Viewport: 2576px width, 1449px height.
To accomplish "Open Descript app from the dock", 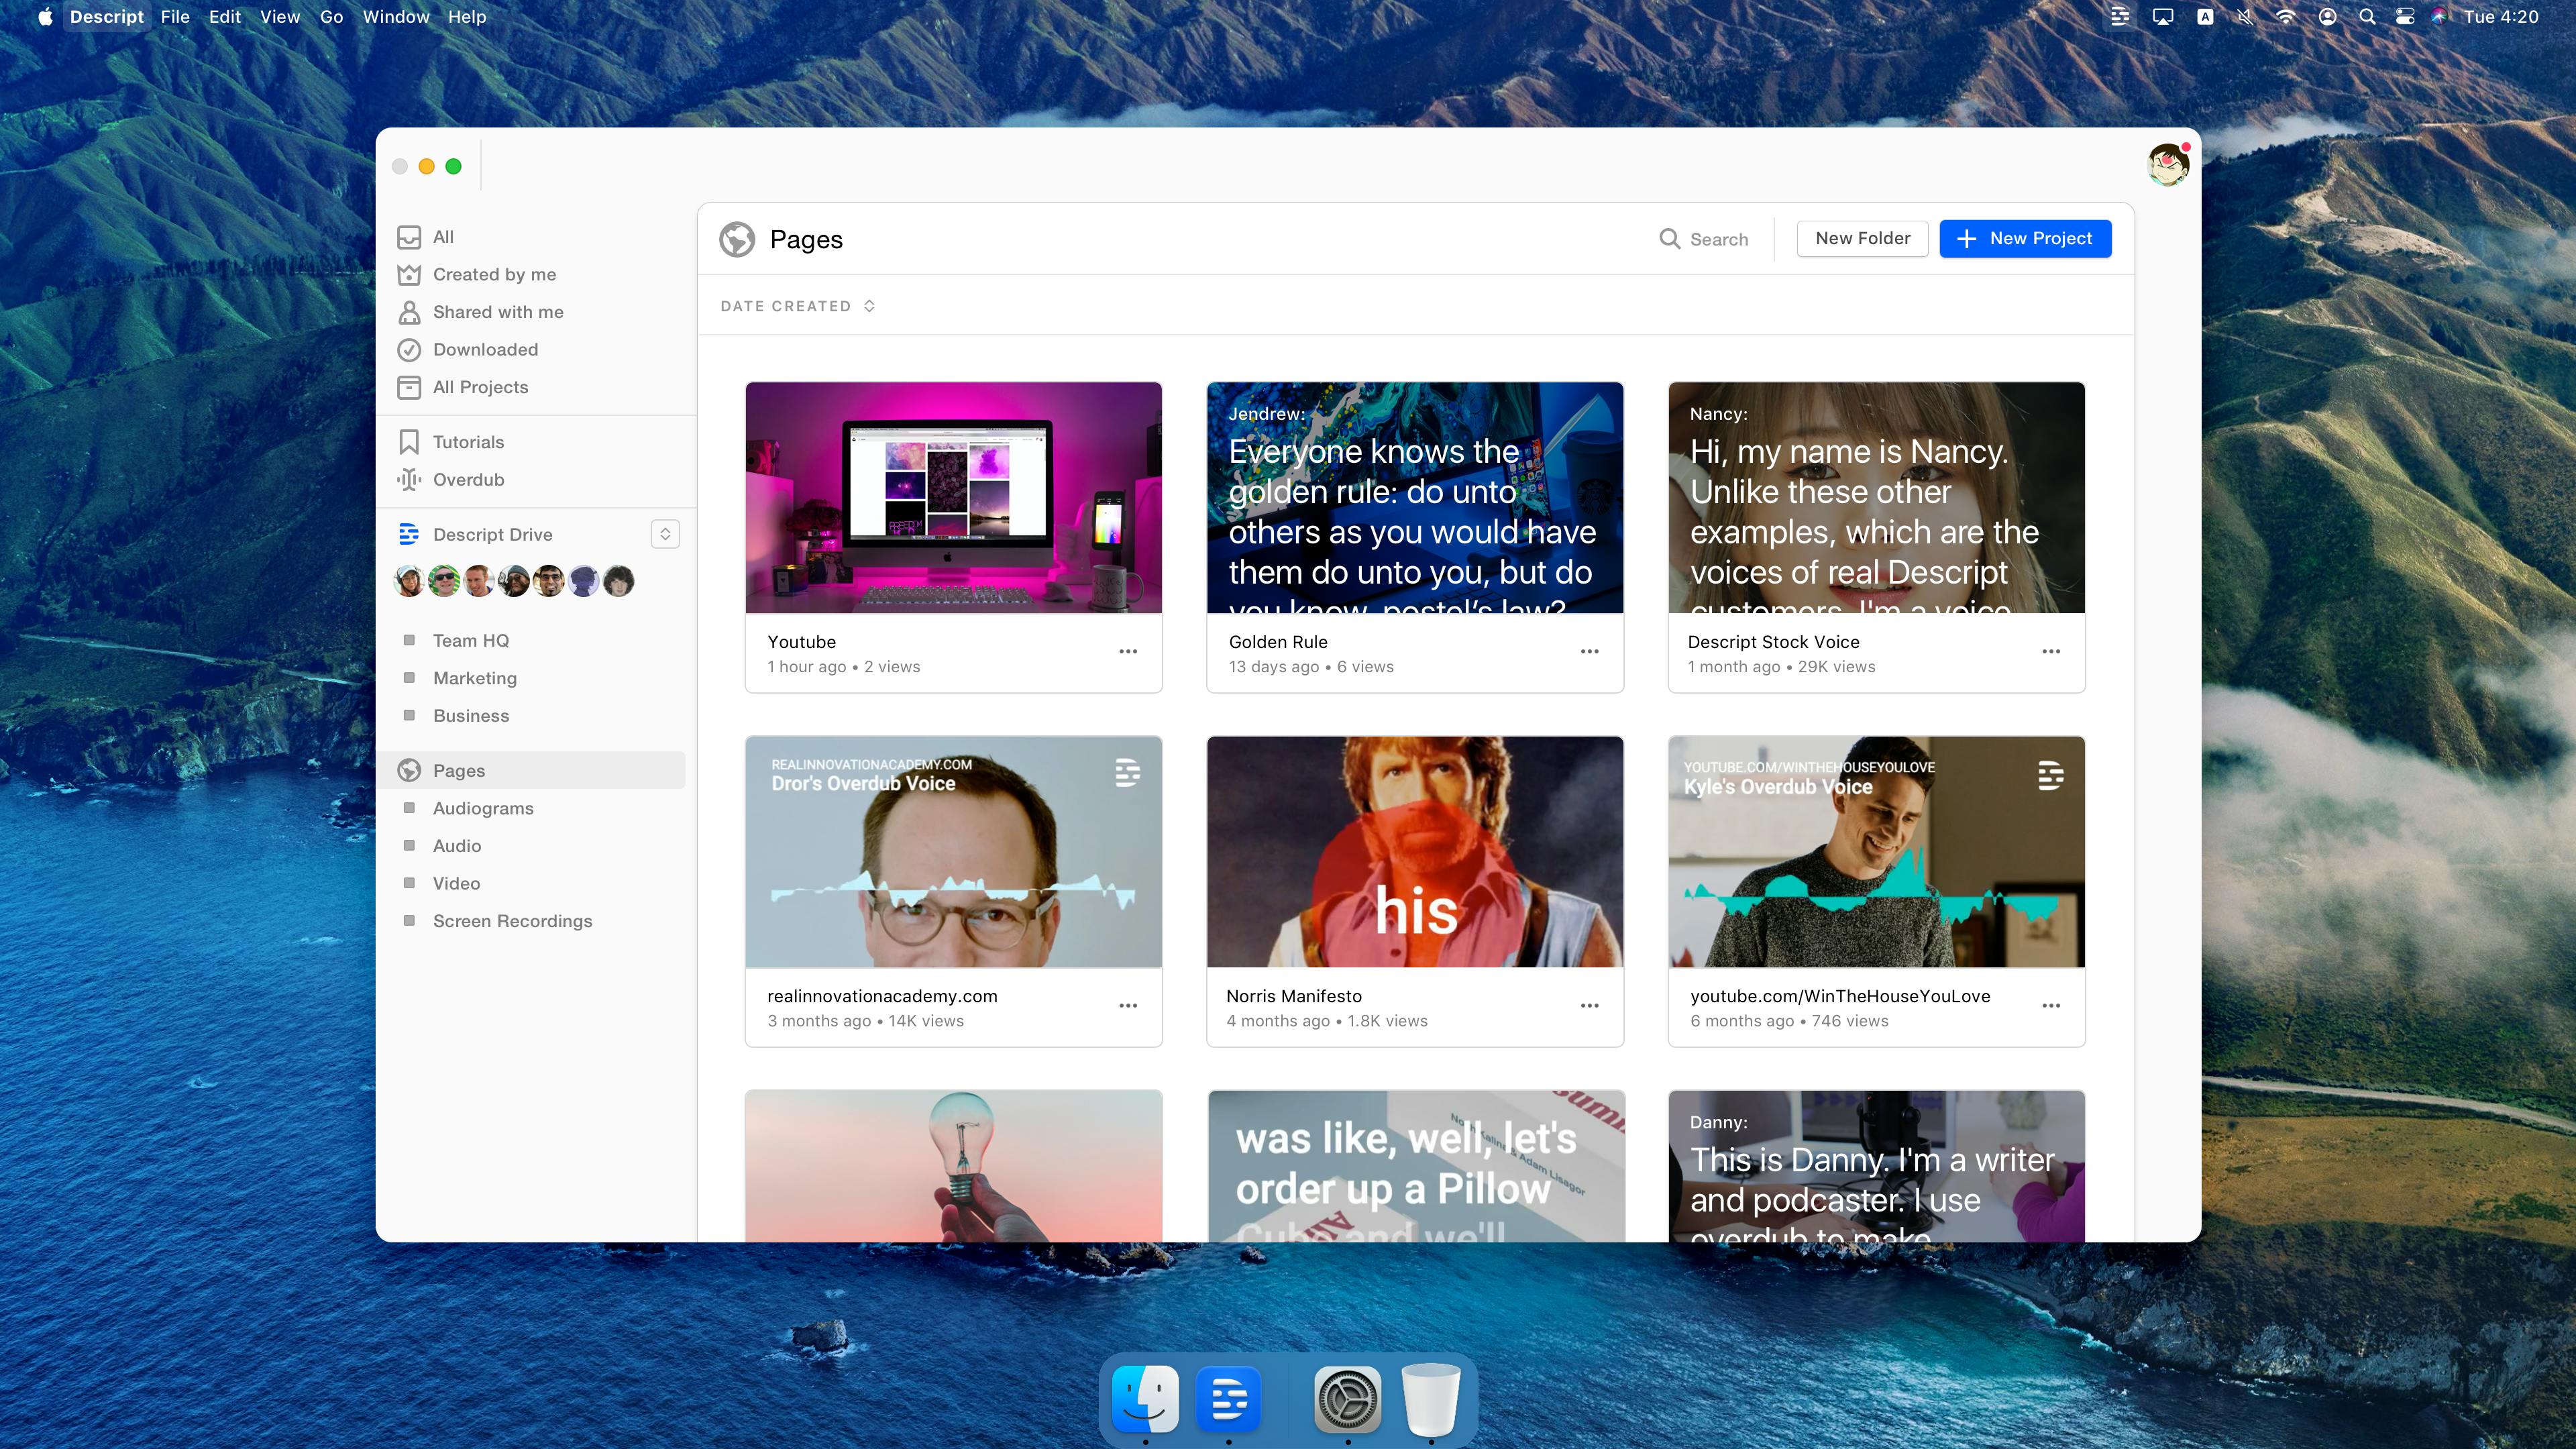I will point(1228,1399).
